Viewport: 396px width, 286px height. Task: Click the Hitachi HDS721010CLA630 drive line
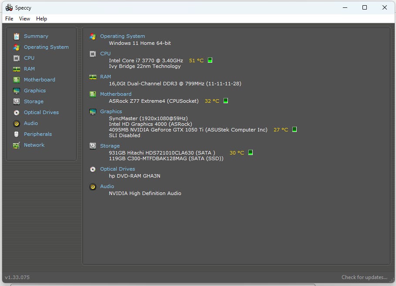[x=162, y=153]
